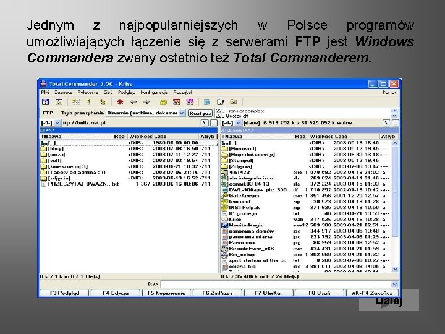Click the folder icon of [soft]
The image size is (445, 334).
click(43, 160)
